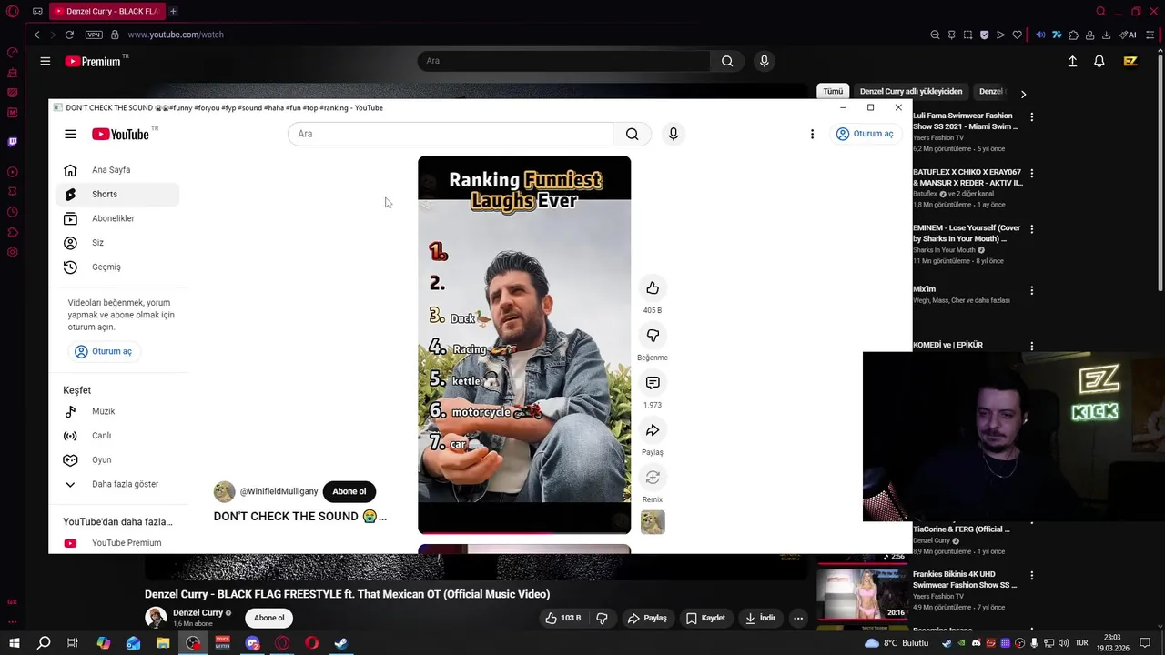Open the guide menu in the Shorts window

70,134
